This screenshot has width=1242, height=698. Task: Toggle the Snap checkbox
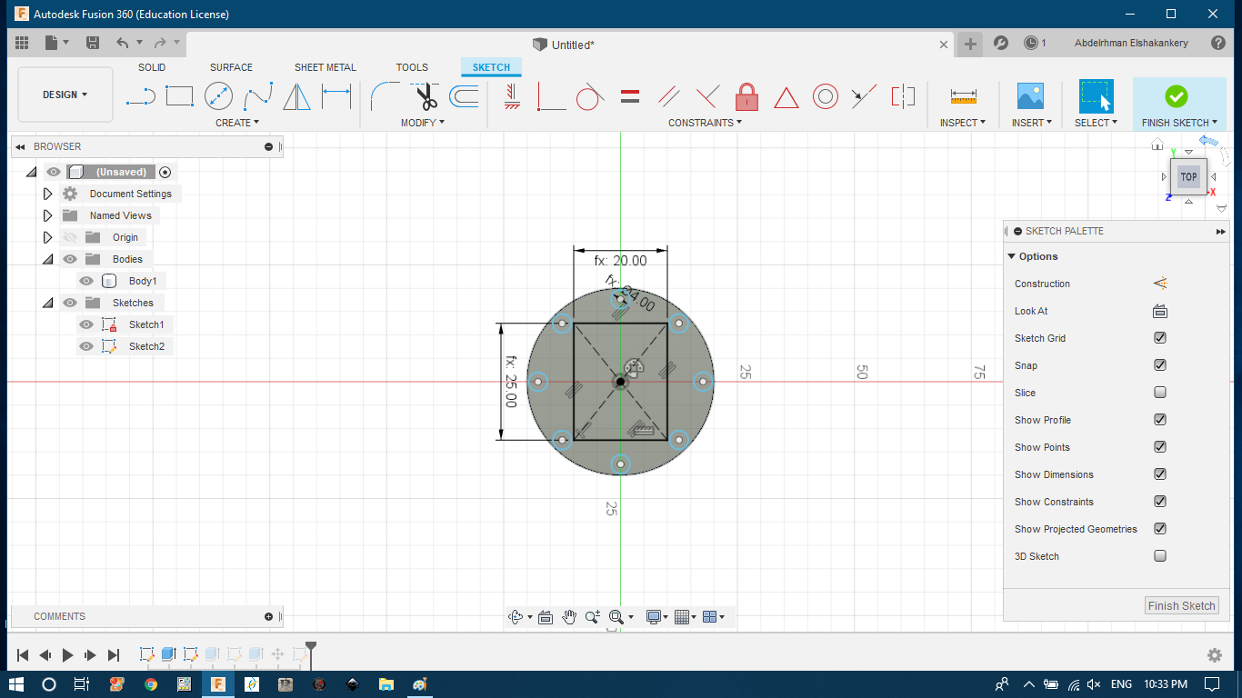[1160, 365]
